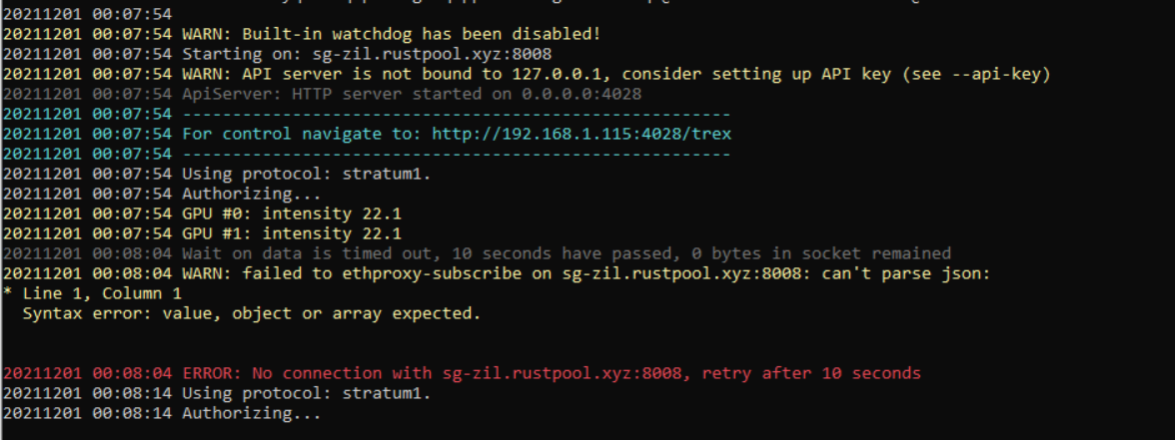1175x440 pixels.
Task: Click the 'failed to ethproxy-subscribe' warning line
Action: pyautogui.click(x=497, y=273)
